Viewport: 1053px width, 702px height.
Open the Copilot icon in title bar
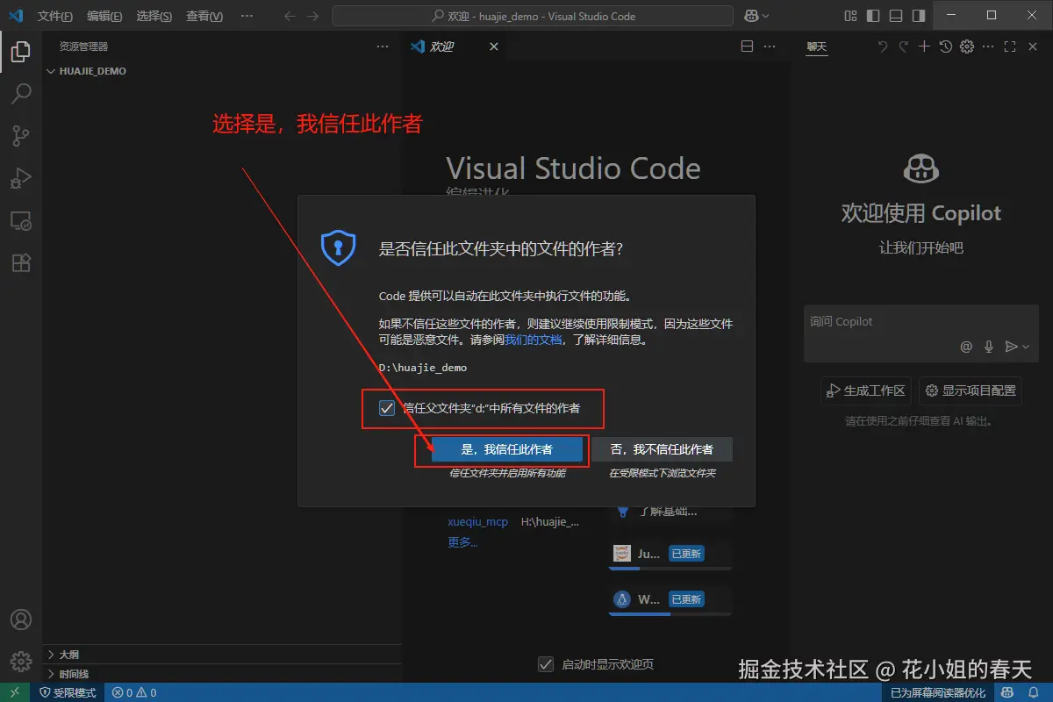coord(751,16)
